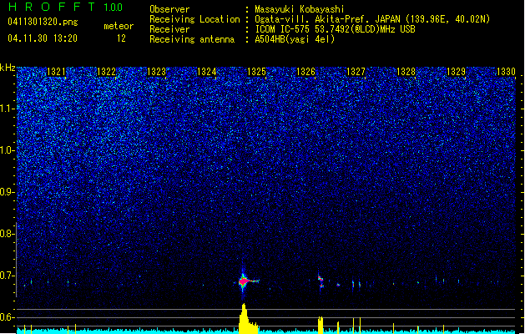Click the Ogata-vill. Akita-Pref. JAPAN location text
This screenshot has height=334, width=525.
tap(372, 19)
